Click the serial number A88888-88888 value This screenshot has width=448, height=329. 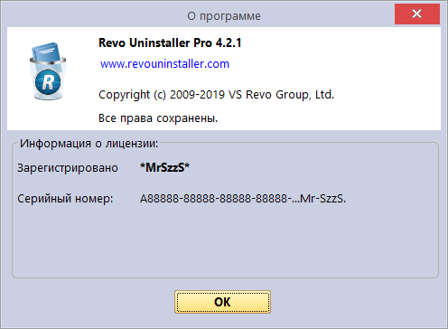tap(243, 199)
